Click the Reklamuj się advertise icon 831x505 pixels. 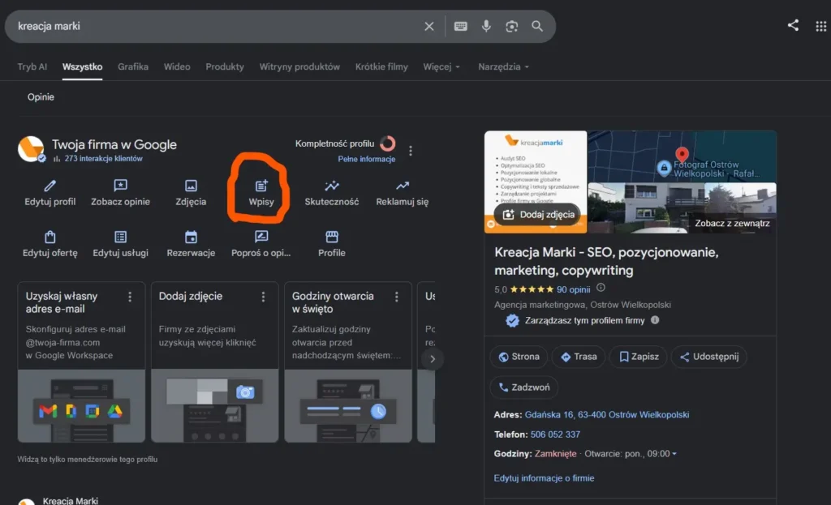403,186
